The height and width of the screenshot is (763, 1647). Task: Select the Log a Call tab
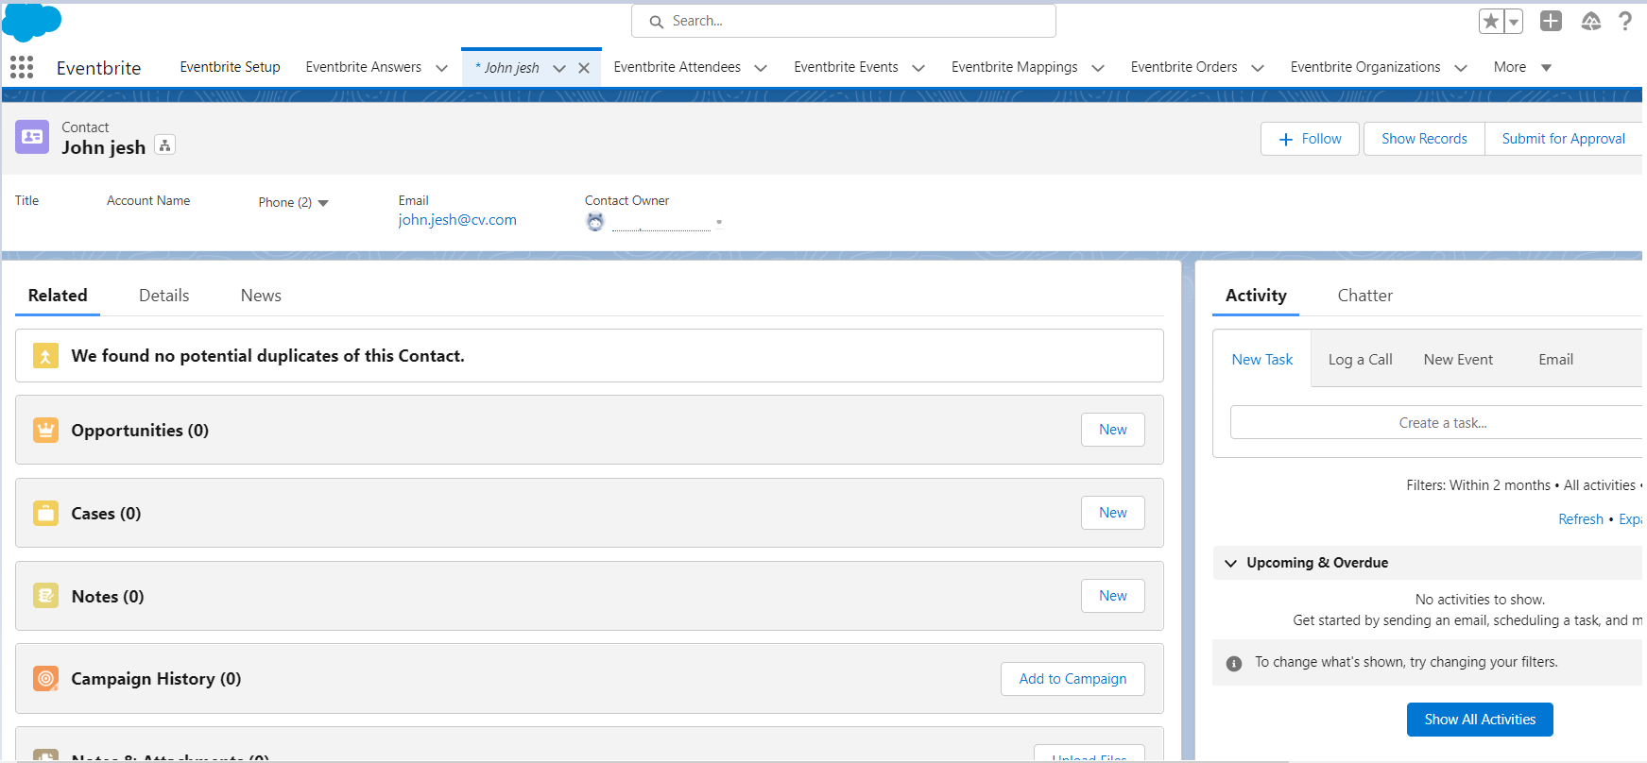pyautogui.click(x=1360, y=360)
